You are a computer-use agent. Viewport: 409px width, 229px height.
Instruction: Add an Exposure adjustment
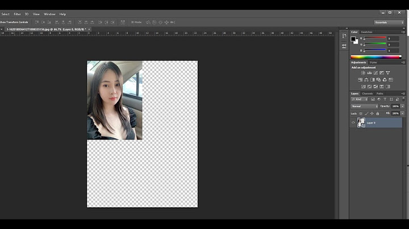[382, 73]
